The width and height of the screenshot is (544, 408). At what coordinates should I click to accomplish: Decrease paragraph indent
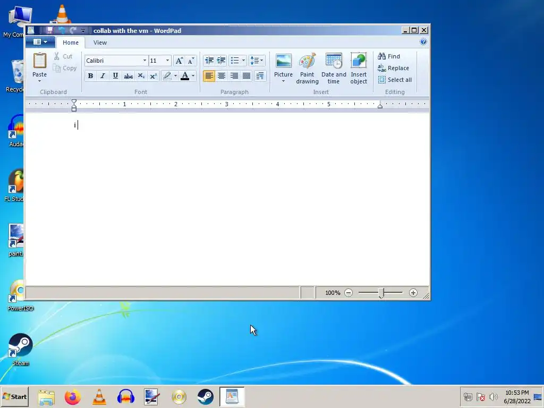[209, 61]
